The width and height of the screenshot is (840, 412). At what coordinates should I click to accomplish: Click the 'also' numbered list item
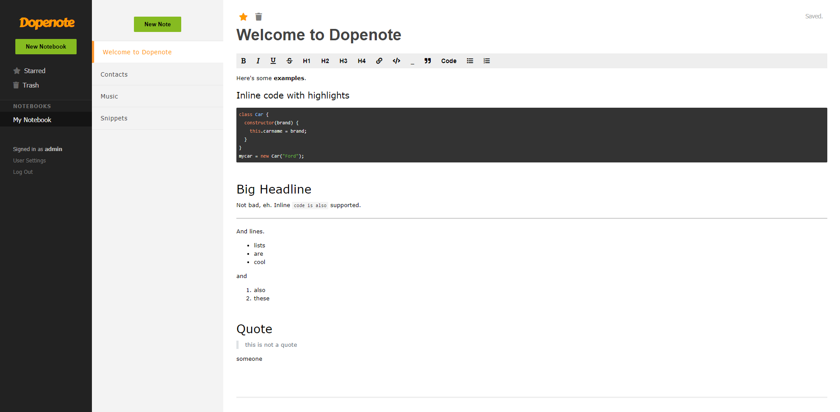tap(260, 290)
